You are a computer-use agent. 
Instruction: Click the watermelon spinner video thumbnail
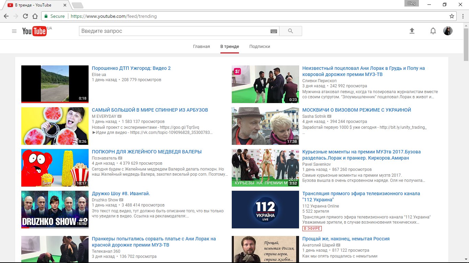[55, 126]
